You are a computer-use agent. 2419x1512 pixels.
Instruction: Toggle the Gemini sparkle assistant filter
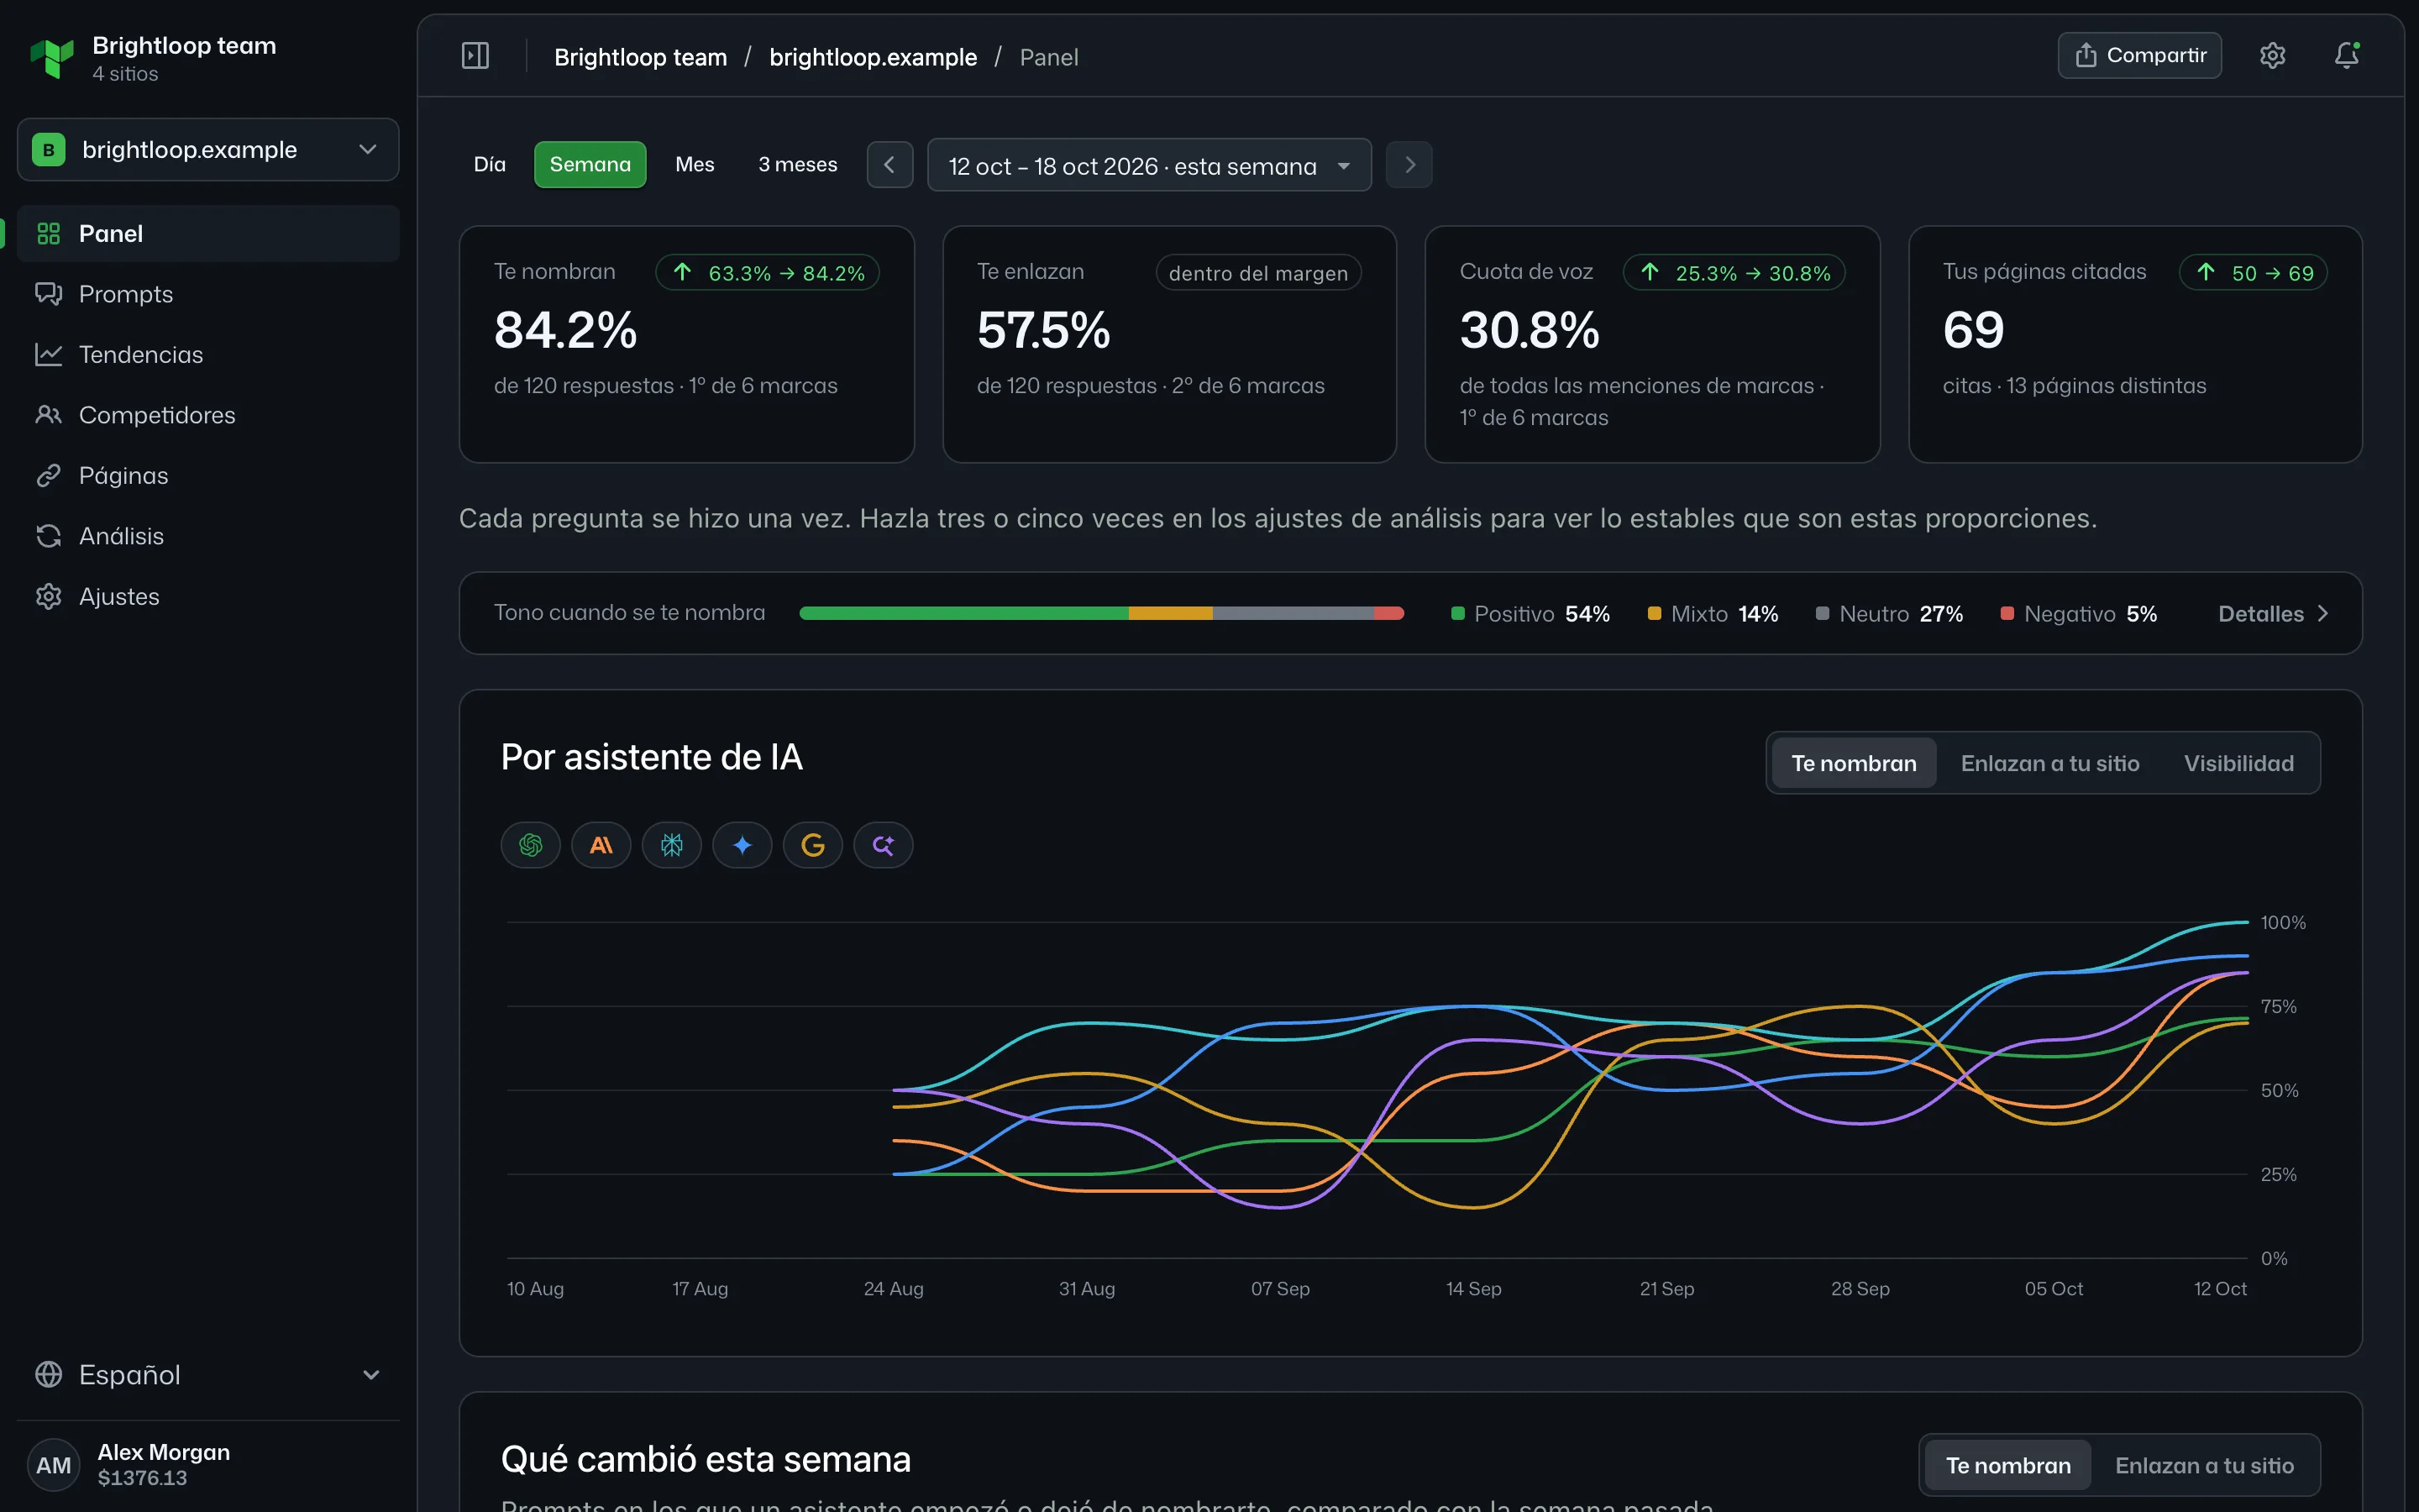point(742,845)
